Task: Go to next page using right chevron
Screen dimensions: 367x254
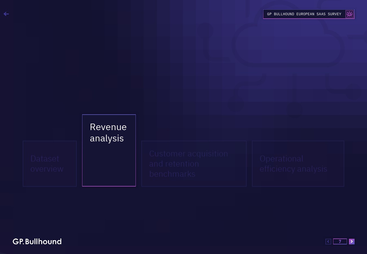Action: coord(351,241)
